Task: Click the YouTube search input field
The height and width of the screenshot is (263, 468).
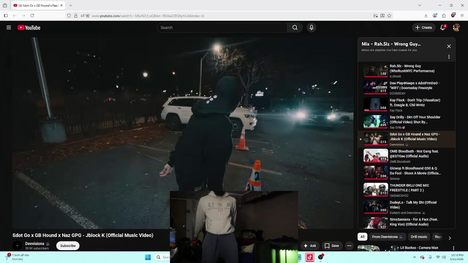Action: [x=222, y=27]
